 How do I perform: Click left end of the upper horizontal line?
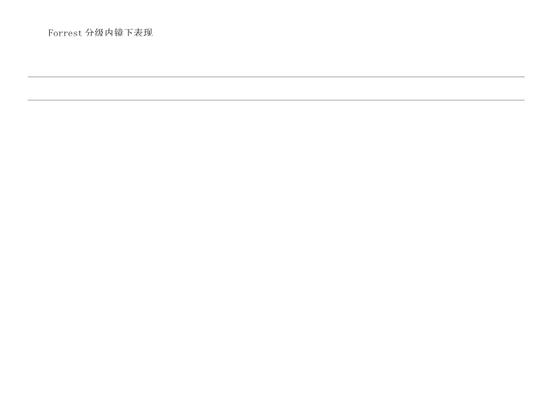click(x=28, y=77)
